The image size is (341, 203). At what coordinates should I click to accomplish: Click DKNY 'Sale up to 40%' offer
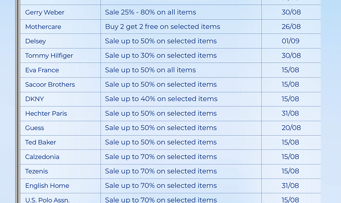pyautogui.click(x=161, y=99)
